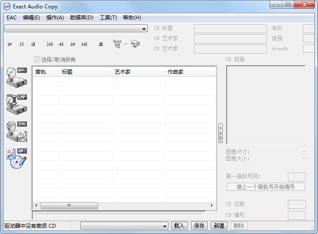The width and height of the screenshot is (318, 234).
Task: Open the 帮助(H) menu
Action: point(132,18)
